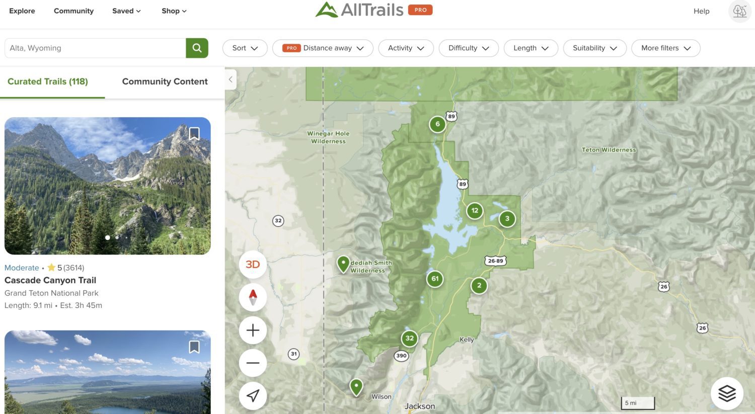
Task: Expand the Activity filter options
Action: [x=406, y=48]
